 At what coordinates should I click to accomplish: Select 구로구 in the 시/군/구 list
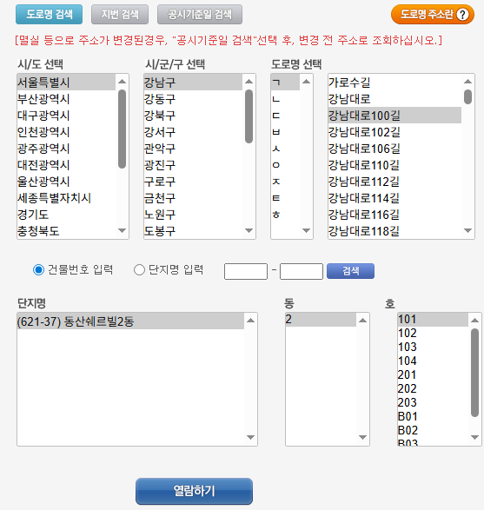click(193, 182)
